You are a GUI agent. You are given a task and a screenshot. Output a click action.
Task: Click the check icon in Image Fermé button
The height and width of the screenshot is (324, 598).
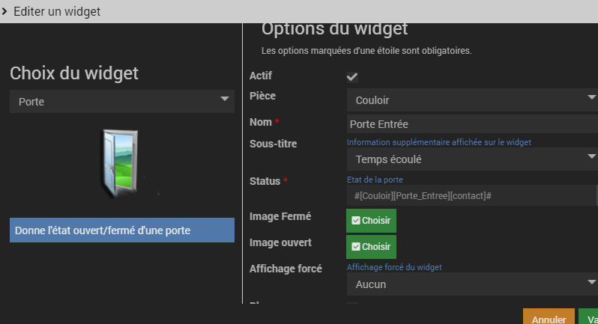point(356,221)
